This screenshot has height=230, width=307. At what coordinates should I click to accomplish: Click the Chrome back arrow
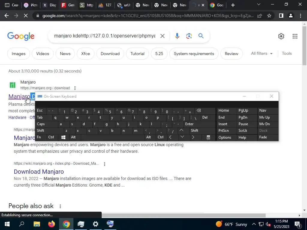coord(7,16)
